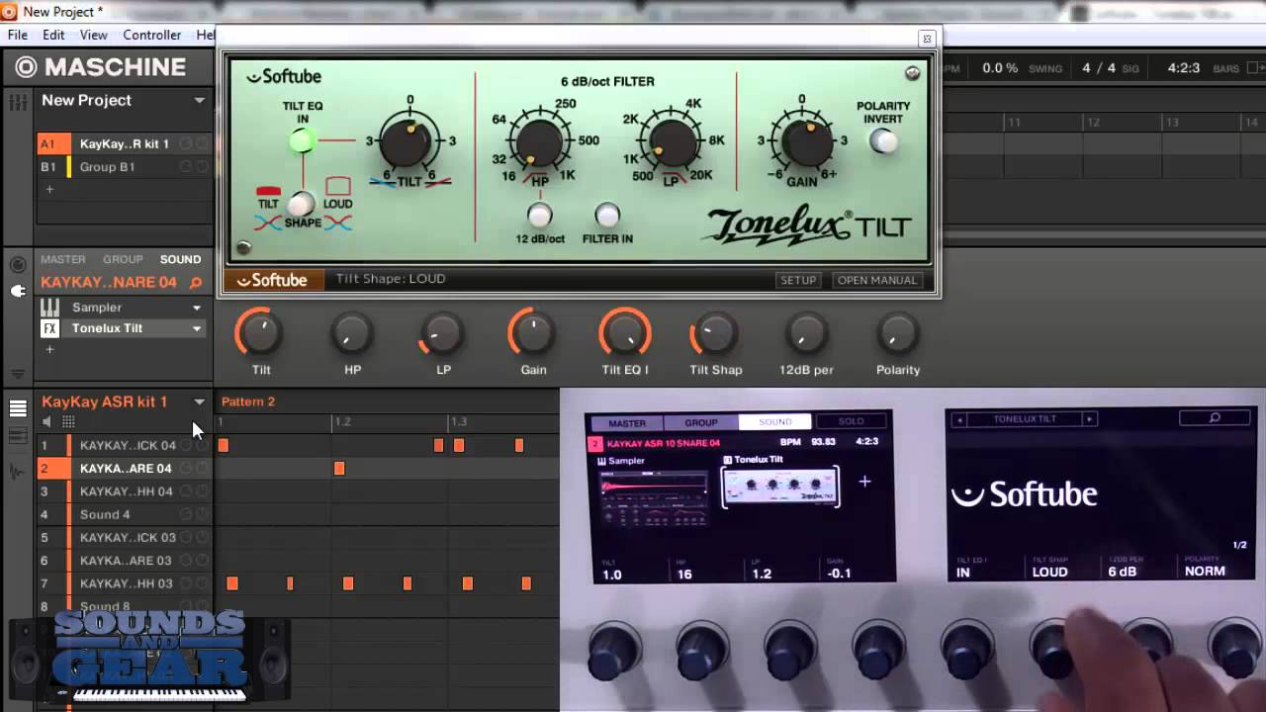Click the first circle icon on the KayKay..R kit 1 group row
This screenshot has height=712, width=1266.
[185, 143]
